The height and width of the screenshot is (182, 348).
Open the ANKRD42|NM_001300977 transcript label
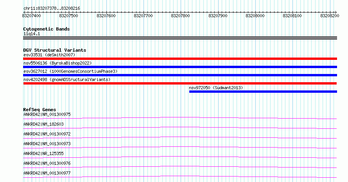47,173
